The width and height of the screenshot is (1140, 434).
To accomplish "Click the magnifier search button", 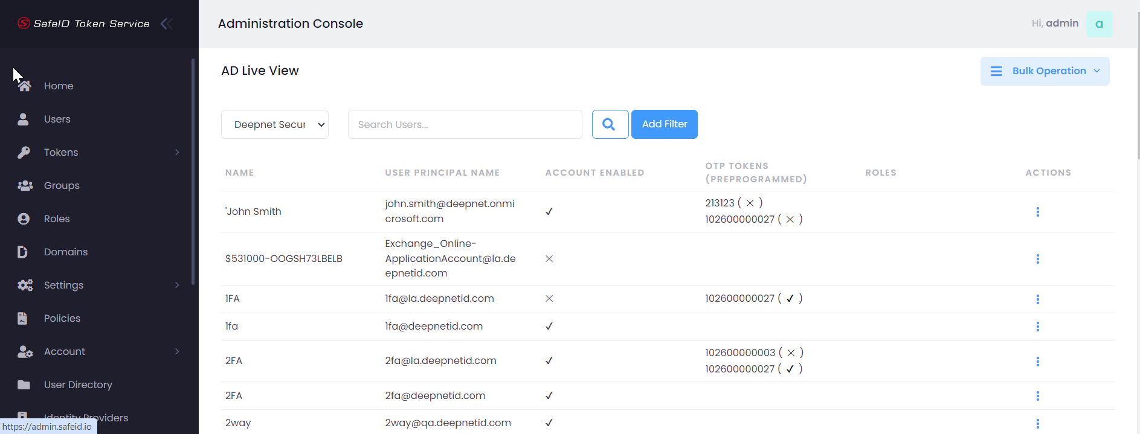I will pos(610,124).
